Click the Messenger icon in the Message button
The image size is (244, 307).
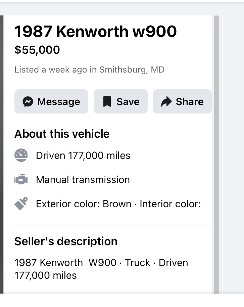(x=28, y=101)
